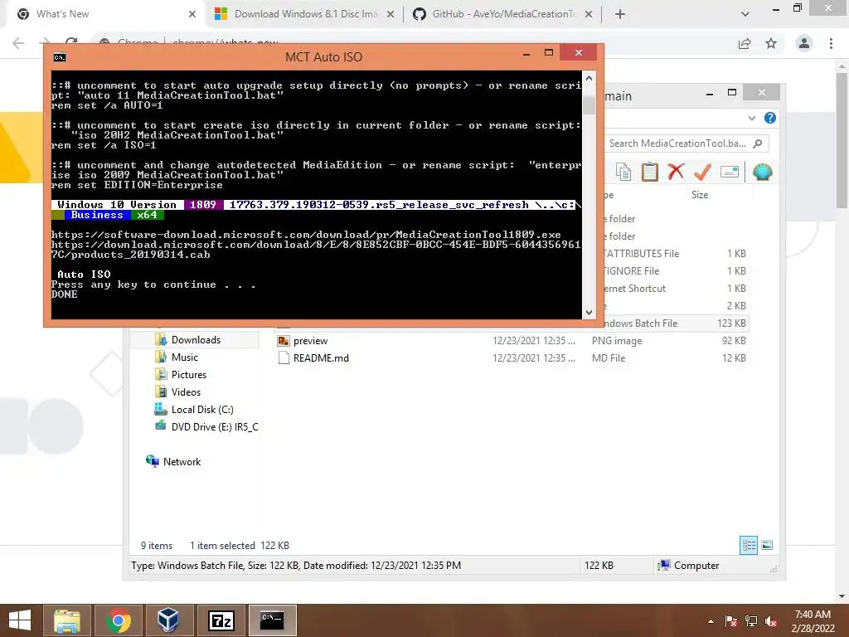Switch to GitHub AveYo MediaCreationTool tab
The image size is (849, 637).
[x=503, y=14]
